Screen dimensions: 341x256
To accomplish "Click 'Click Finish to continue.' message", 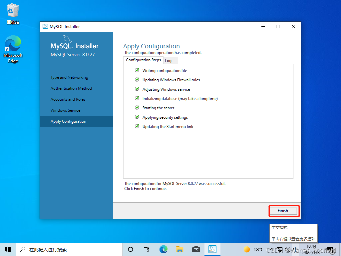I will point(146,189).
